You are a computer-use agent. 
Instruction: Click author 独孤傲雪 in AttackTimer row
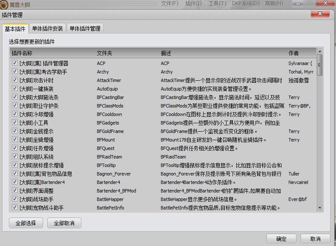click(299, 80)
